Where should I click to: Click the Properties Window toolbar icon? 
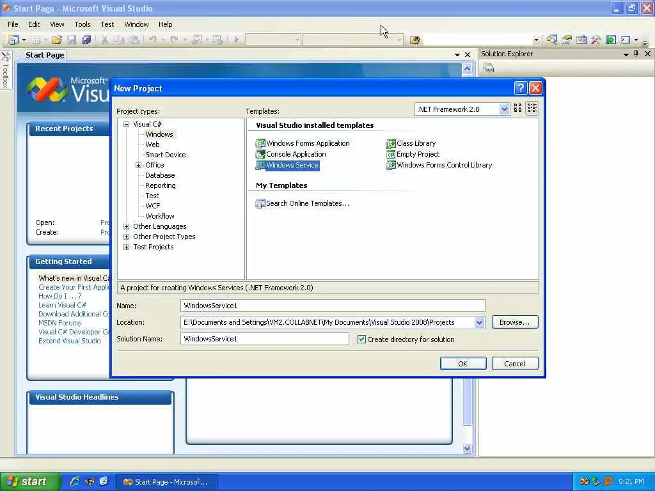[567, 40]
